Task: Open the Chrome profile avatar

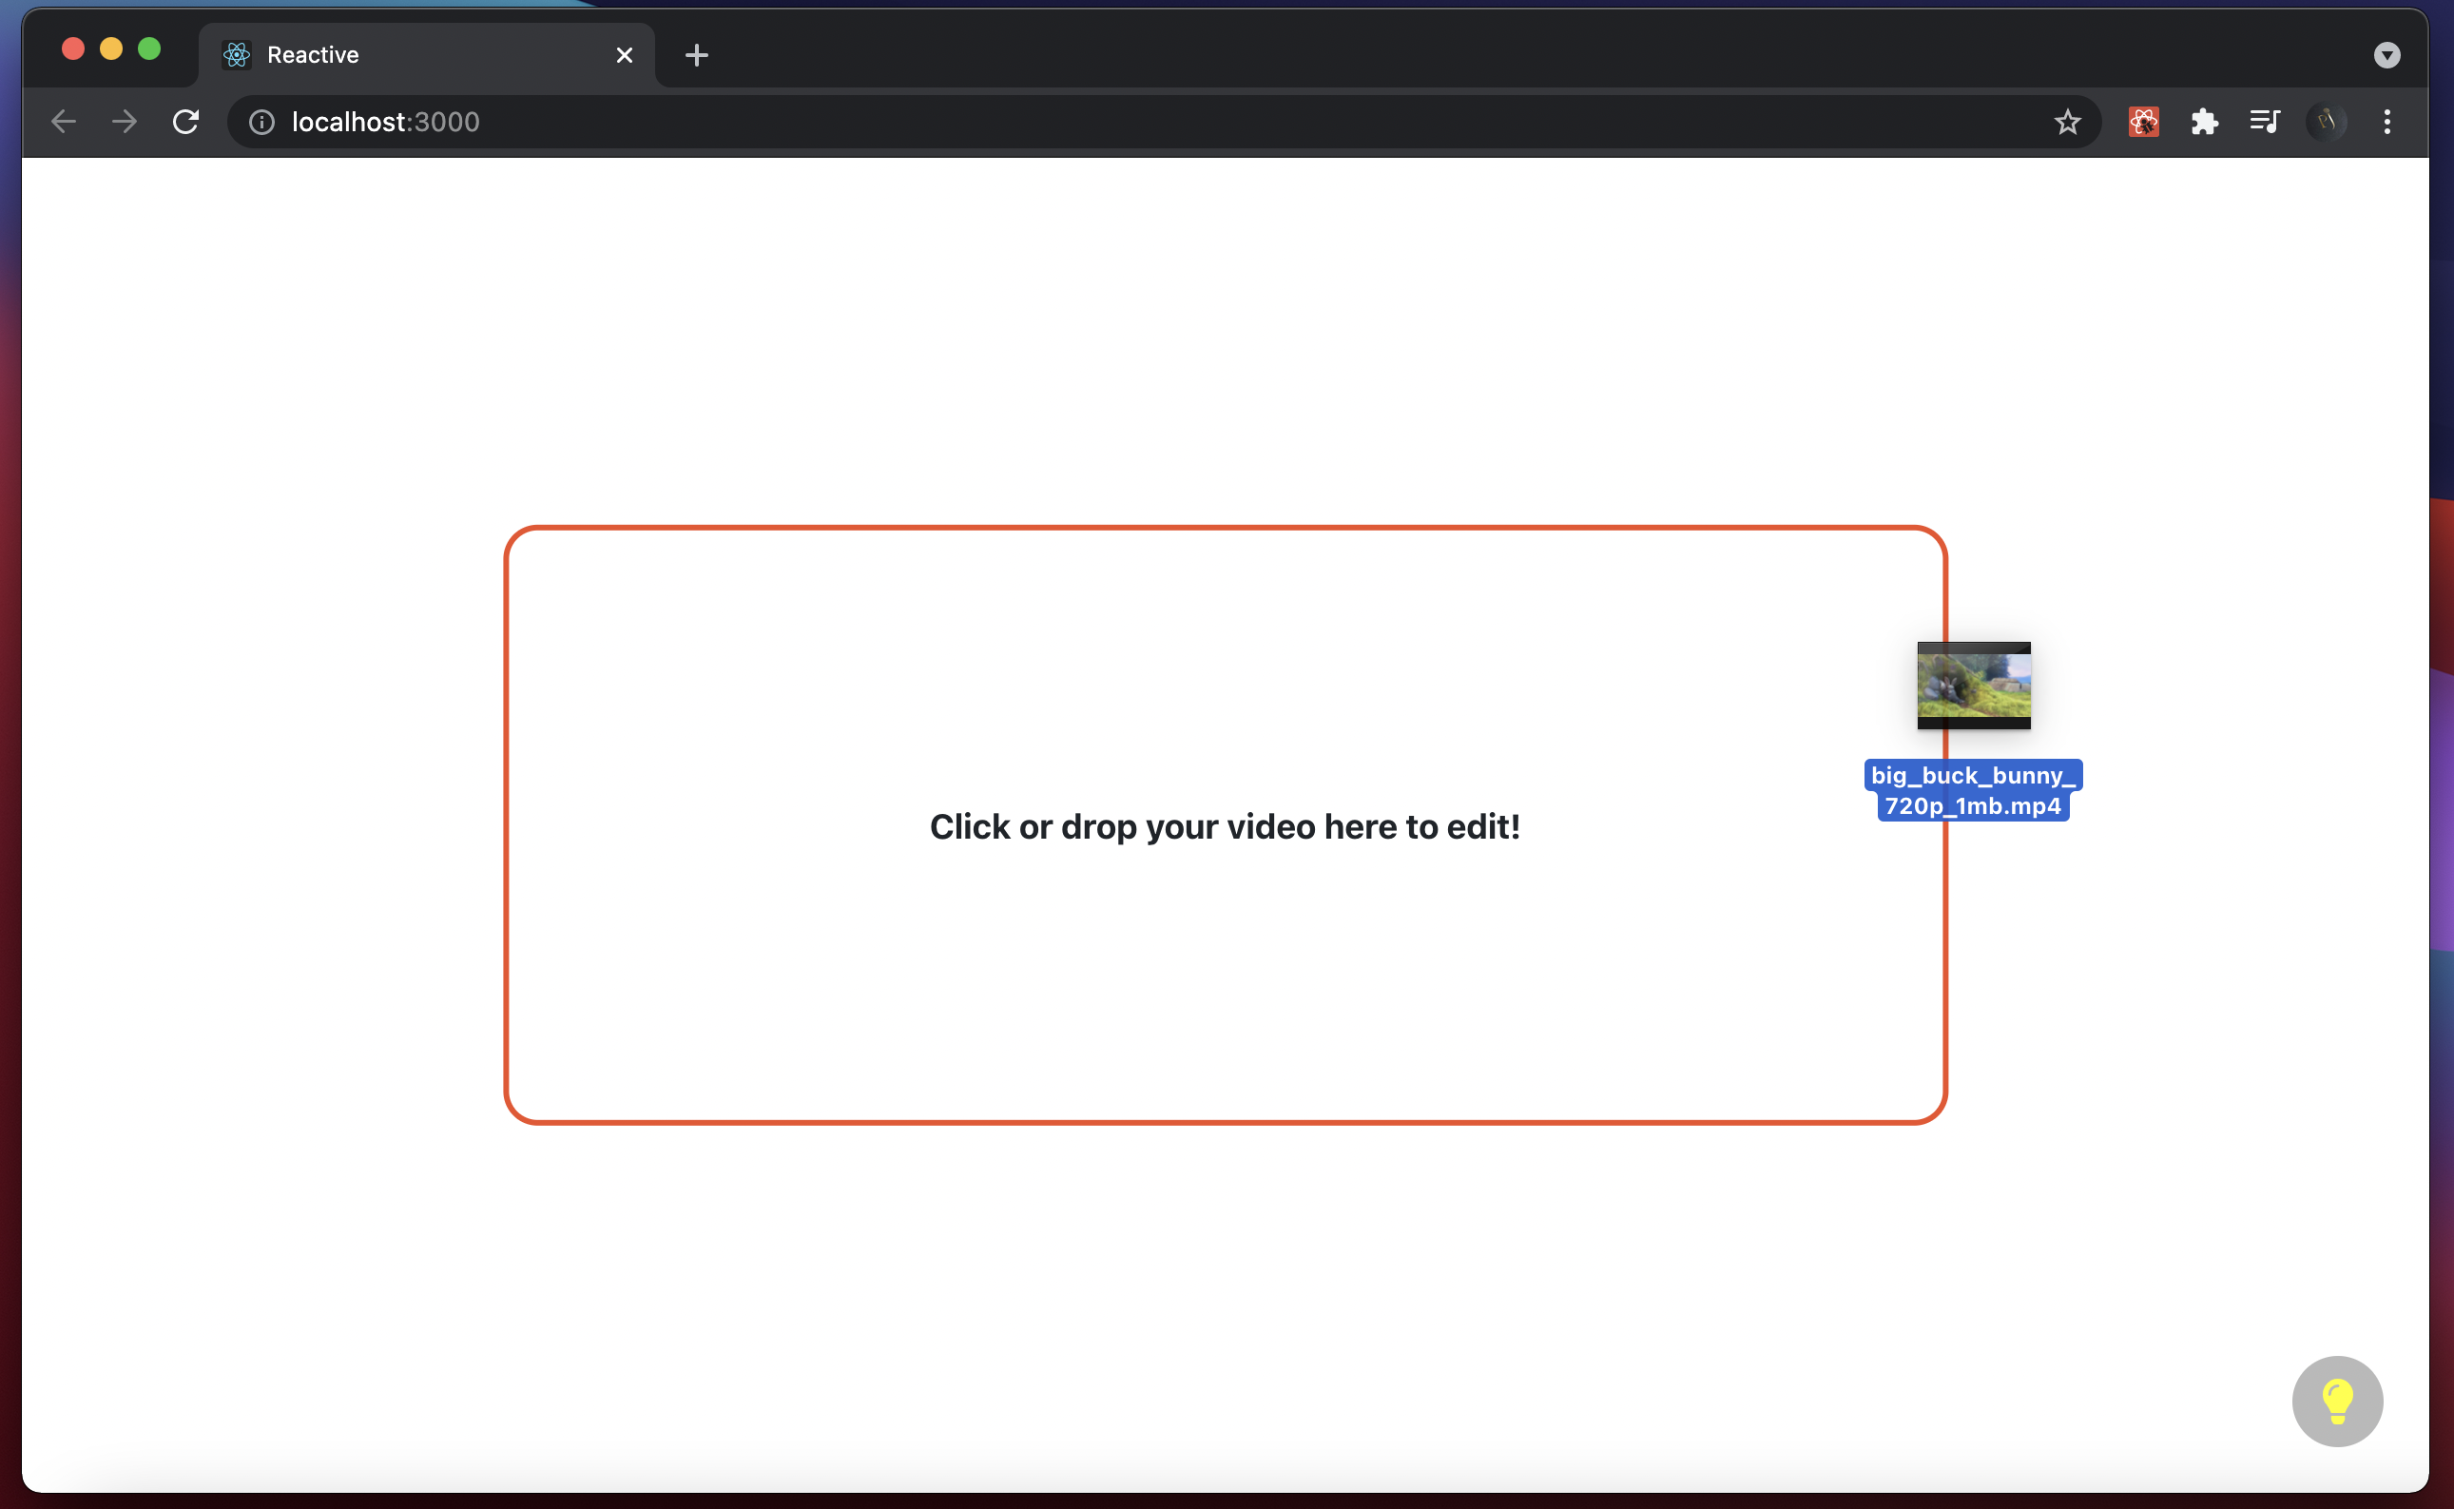Action: click(x=2327, y=122)
